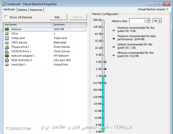
Task: Toggle Show All Devices checkbox
Action: click(x=6, y=17)
